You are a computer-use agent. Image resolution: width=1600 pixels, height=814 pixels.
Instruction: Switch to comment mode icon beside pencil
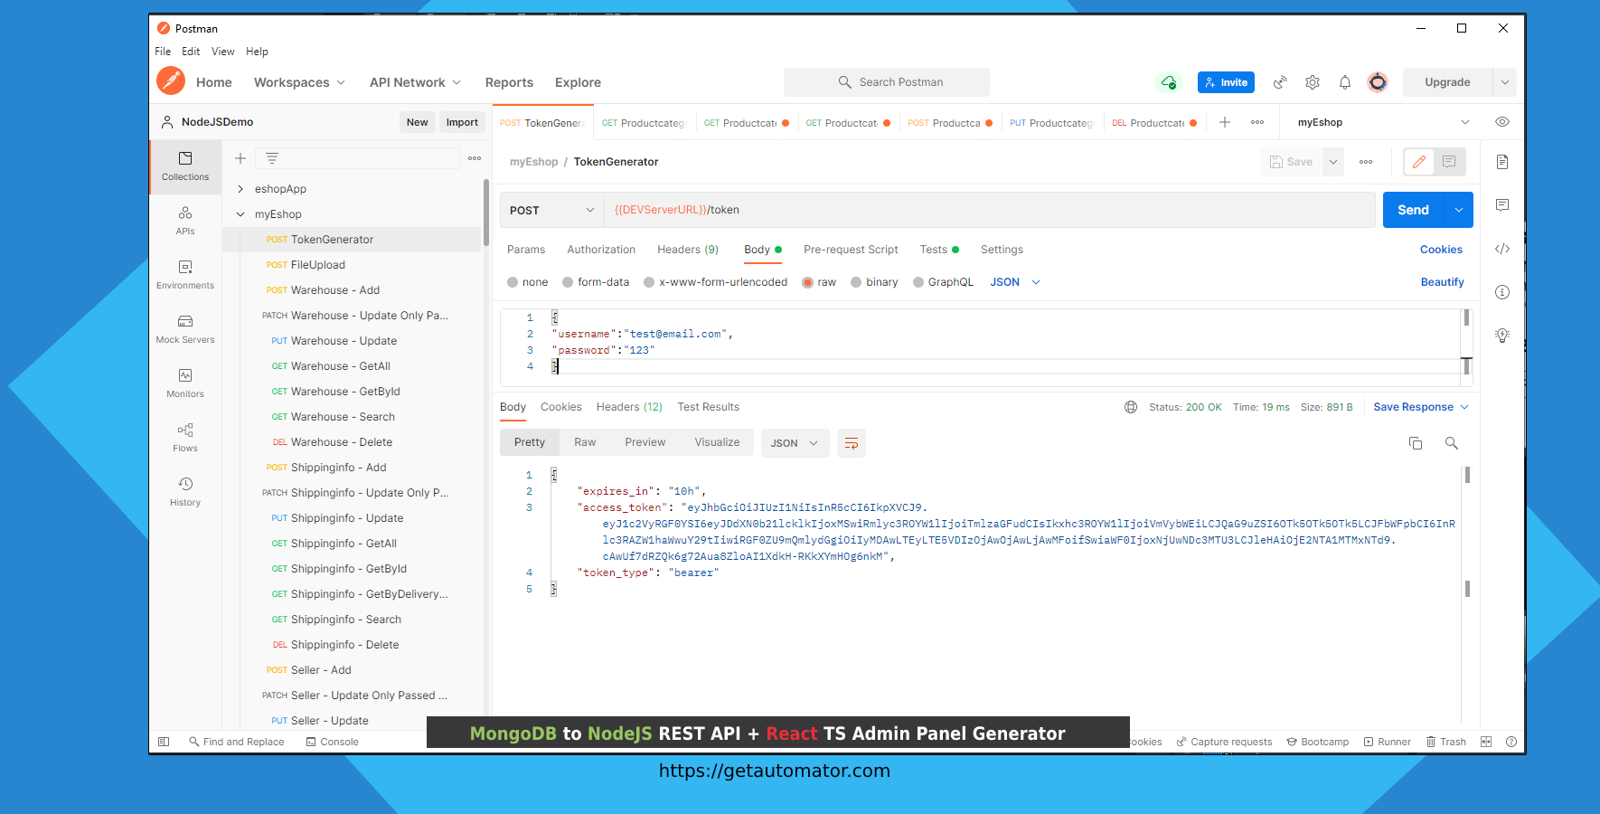tap(1449, 162)
